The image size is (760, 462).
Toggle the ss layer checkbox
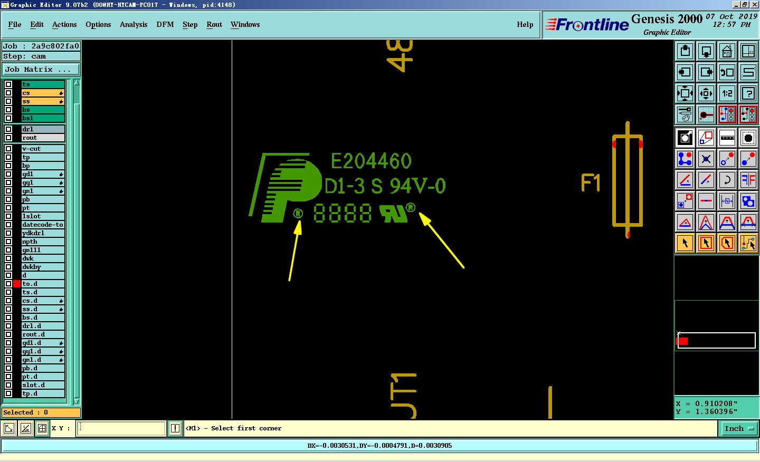coord(8,101)
